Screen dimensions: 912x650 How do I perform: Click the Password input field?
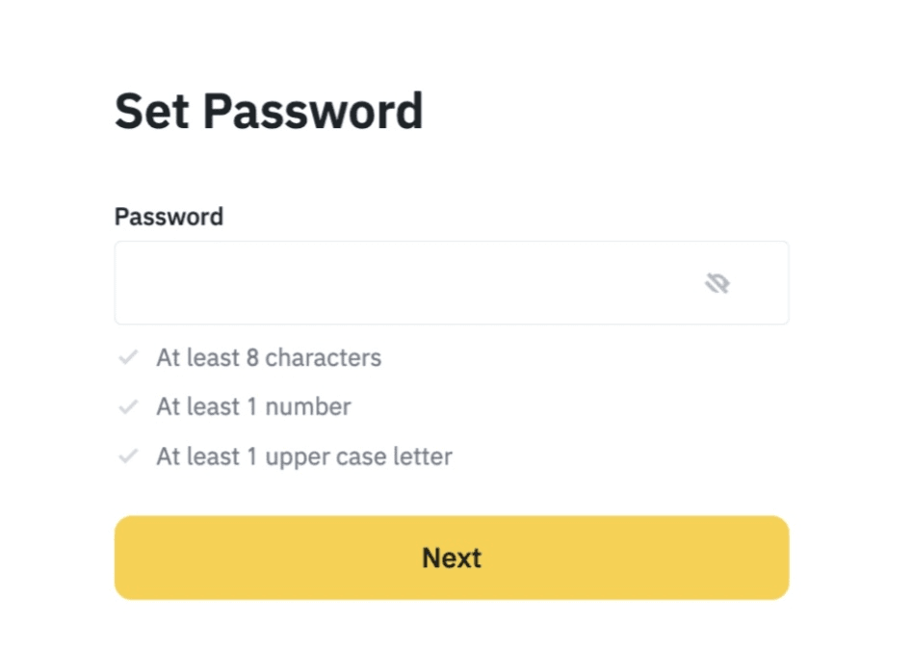click(404, 283)
